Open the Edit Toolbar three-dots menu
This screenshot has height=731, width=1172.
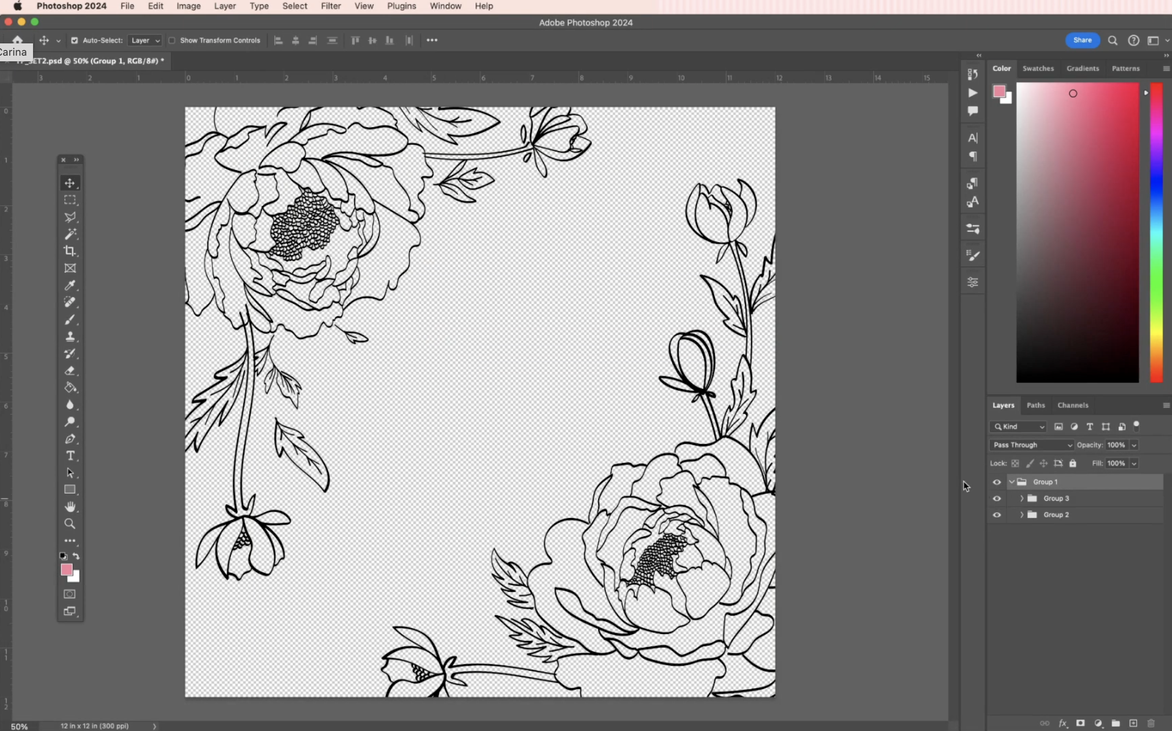[x=70, y=540]
